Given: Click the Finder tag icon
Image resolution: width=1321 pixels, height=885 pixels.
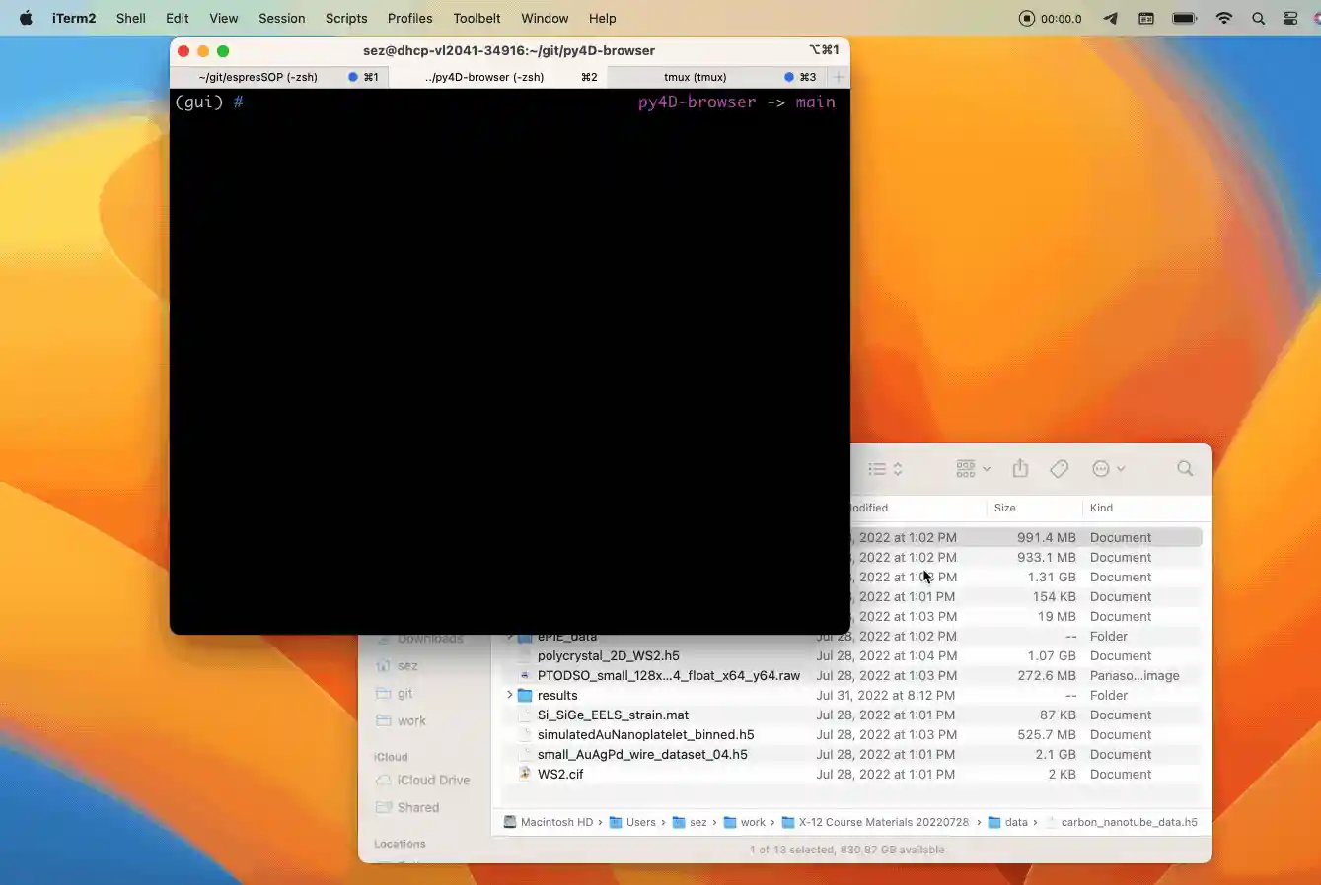Looking at the screenshot, I should (1059, 469).
